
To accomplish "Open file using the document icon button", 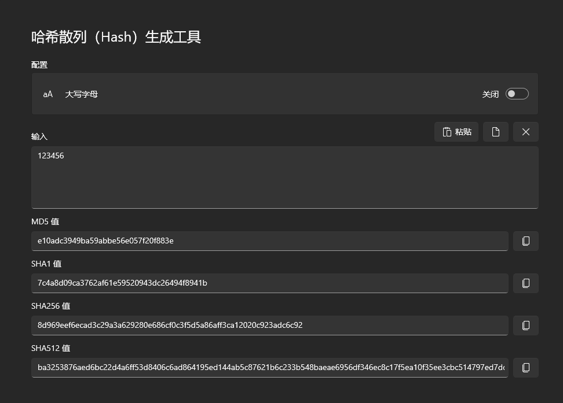I will (x=495, y=132).
